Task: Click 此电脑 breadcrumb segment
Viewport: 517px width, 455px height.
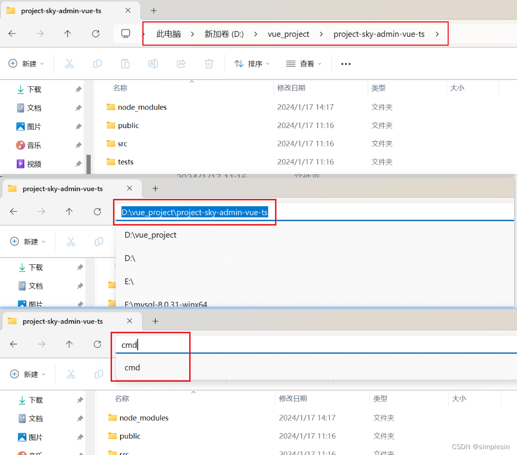Action: click(x=168, y=34)
